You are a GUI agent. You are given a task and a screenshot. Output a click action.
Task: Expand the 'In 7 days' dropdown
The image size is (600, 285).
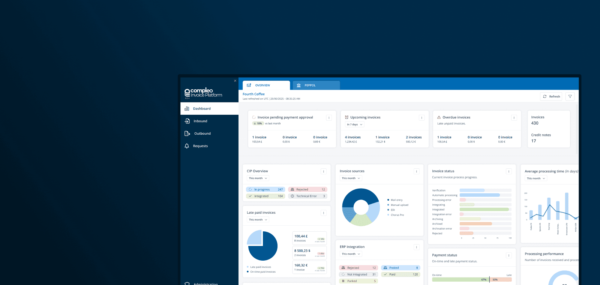355,124
